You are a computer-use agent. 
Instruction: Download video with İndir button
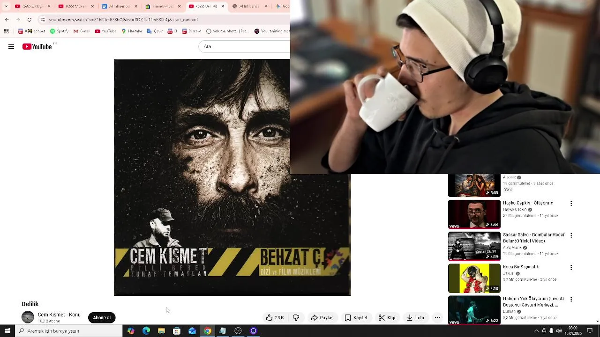[x=416, y=317]
